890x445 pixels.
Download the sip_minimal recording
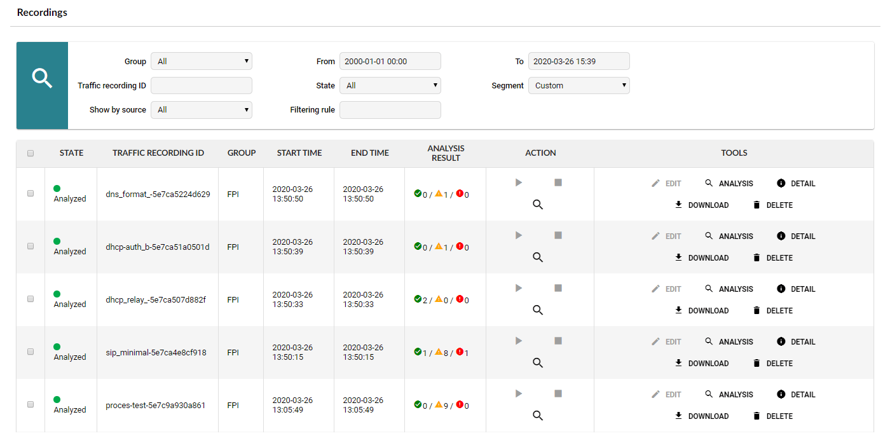tap(702, 364)
